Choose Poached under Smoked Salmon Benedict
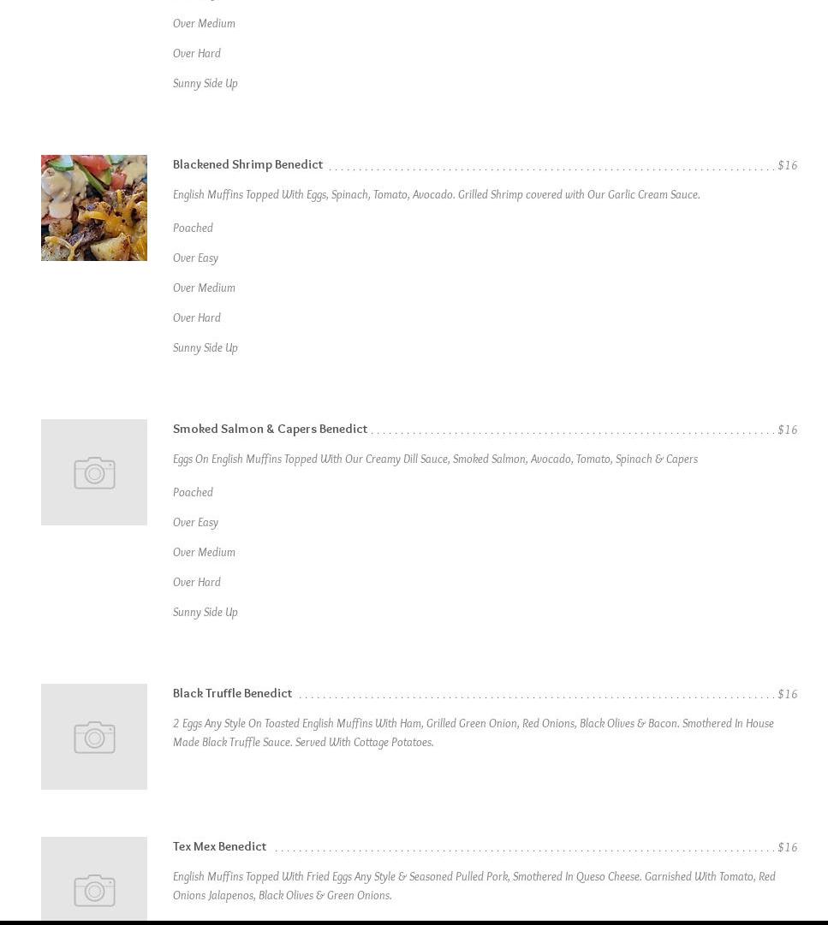The image size is (828, 925). [193, 492]
